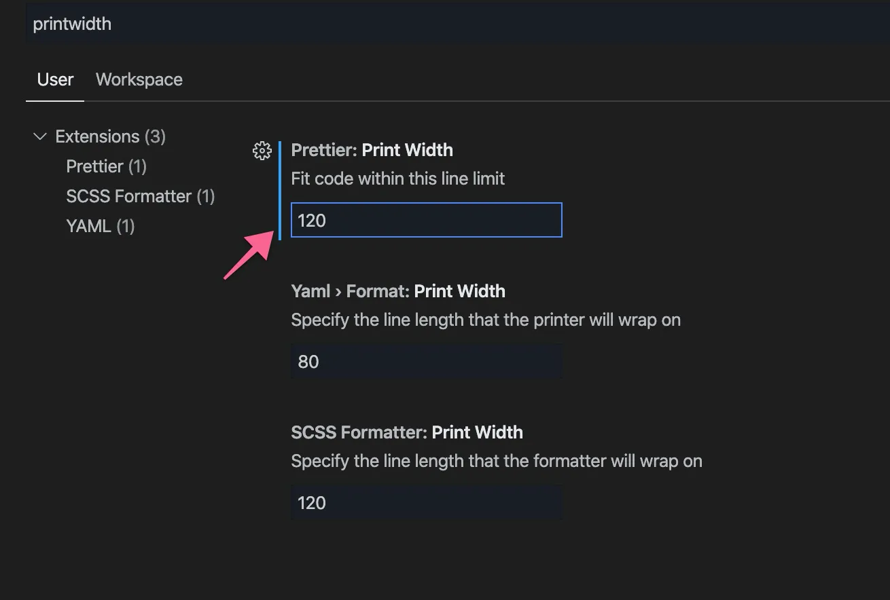Focus the Yaml Format Print Width field showing 80
The image size is (890, 600).
pos(426,361)
